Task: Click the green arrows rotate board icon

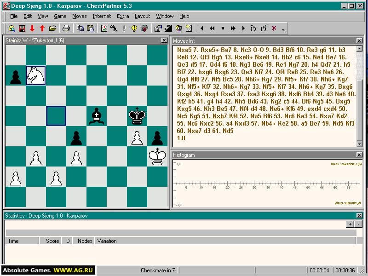Action: (104, 29)
